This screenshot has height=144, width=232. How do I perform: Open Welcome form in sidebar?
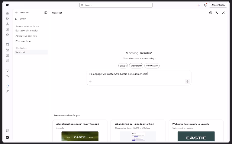coord(23,41)
